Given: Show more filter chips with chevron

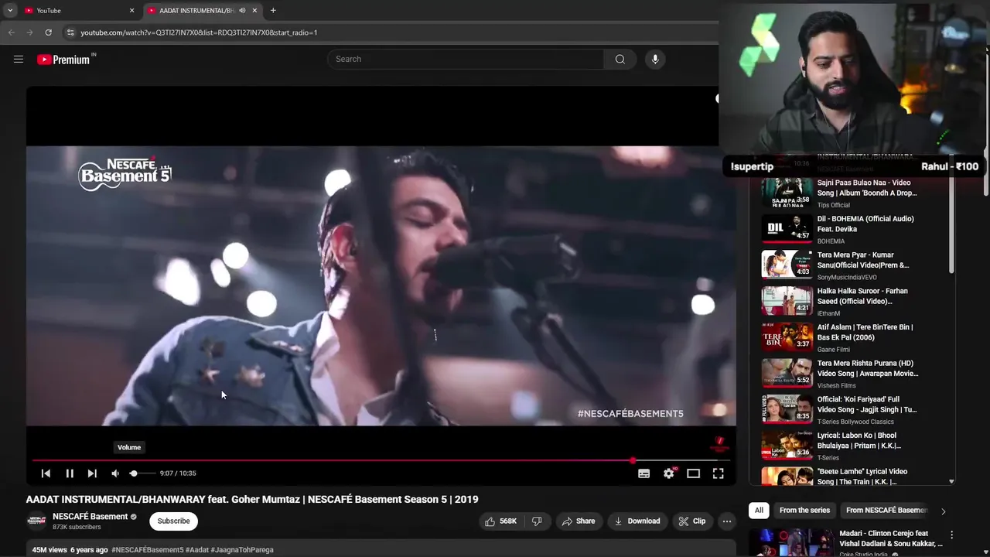Looking at the screenshot, I should click(x=943, y=511).
